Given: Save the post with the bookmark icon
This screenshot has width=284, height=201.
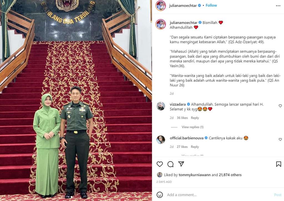Looking at the screenshot, I should pos(278,164).
